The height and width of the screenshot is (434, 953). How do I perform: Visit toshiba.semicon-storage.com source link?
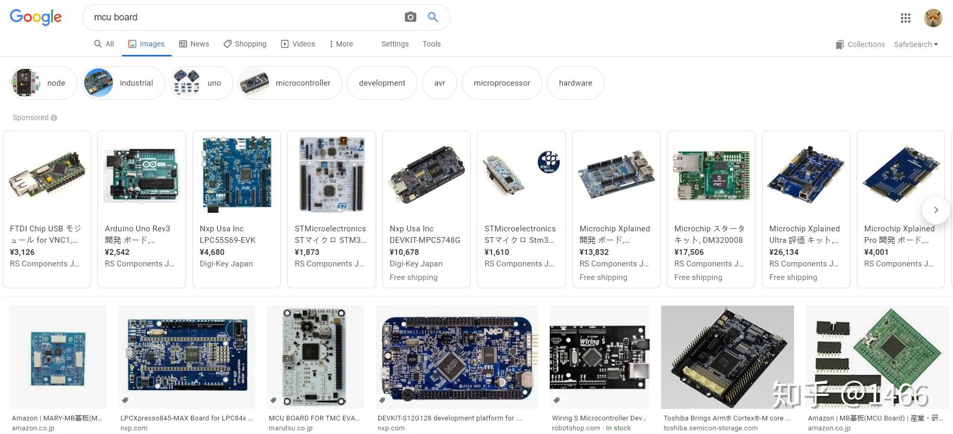[x=710, y=428]
